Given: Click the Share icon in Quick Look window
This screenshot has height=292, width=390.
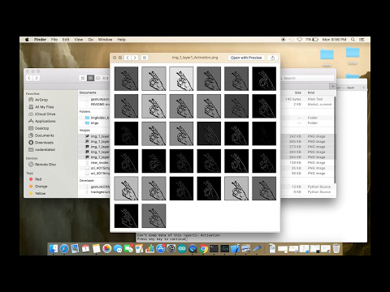Looking at the screenshot, I should tap(273, 58).
